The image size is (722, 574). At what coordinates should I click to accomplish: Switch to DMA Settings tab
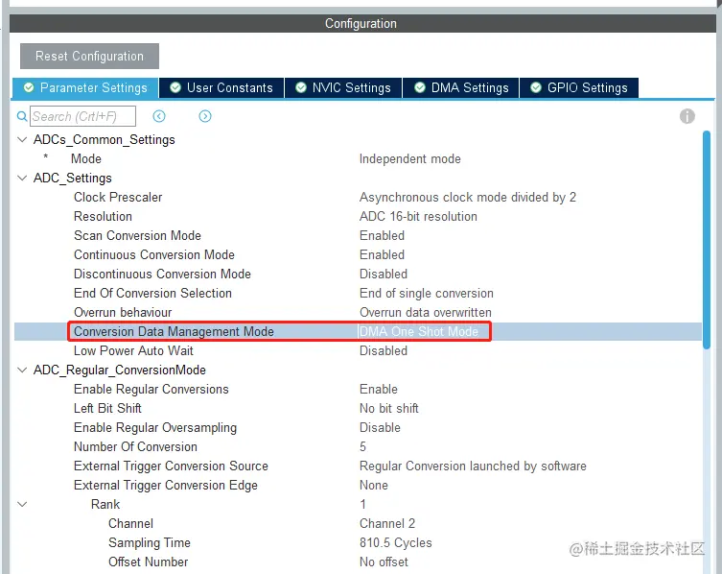(461, 87)
